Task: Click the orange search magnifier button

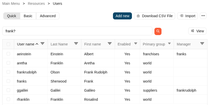Action: [x=158, y=31]
